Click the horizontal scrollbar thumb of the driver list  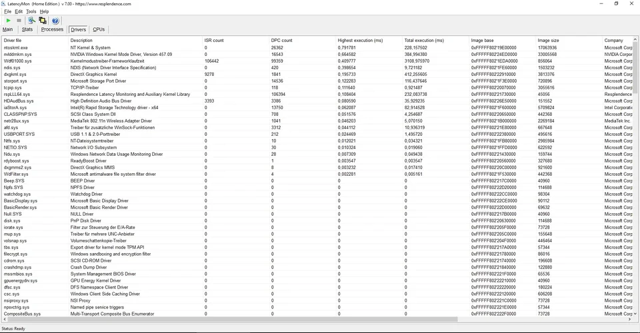tap(233, 319)
